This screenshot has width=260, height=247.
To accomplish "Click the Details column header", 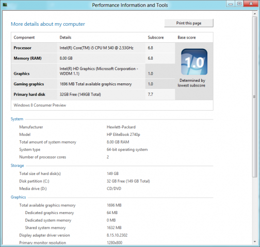I will point(66,38).
